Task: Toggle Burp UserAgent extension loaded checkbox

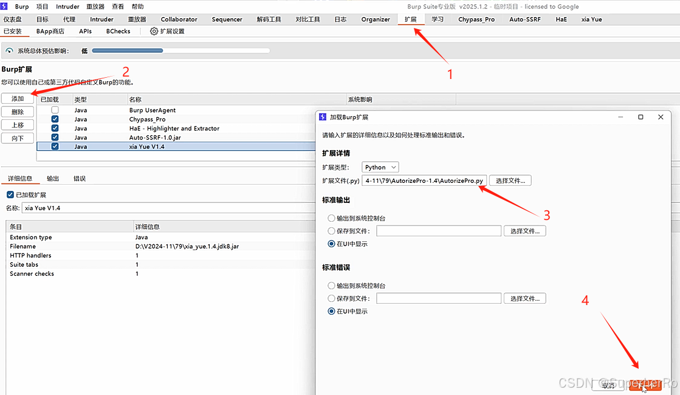Action: 55,110
